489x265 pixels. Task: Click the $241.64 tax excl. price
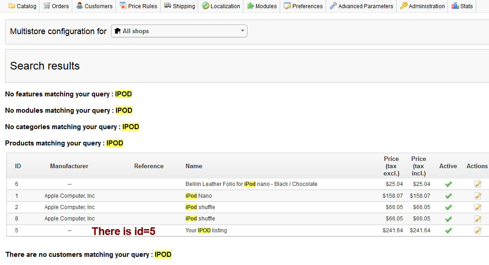393,230
